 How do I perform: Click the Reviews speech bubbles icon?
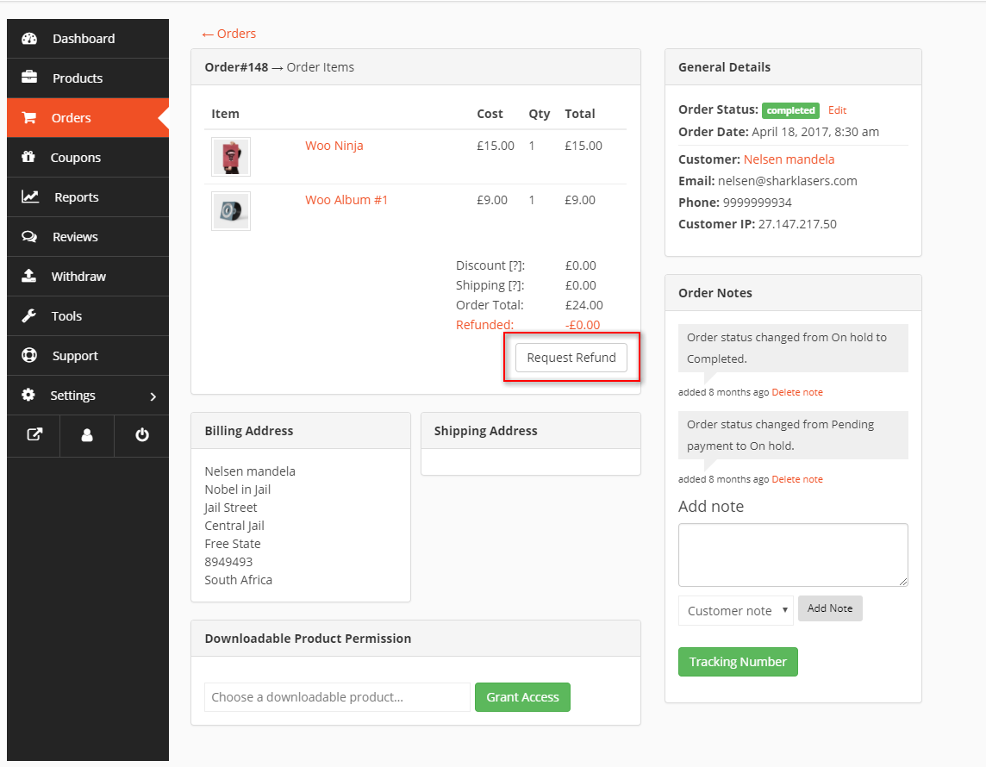29,236
